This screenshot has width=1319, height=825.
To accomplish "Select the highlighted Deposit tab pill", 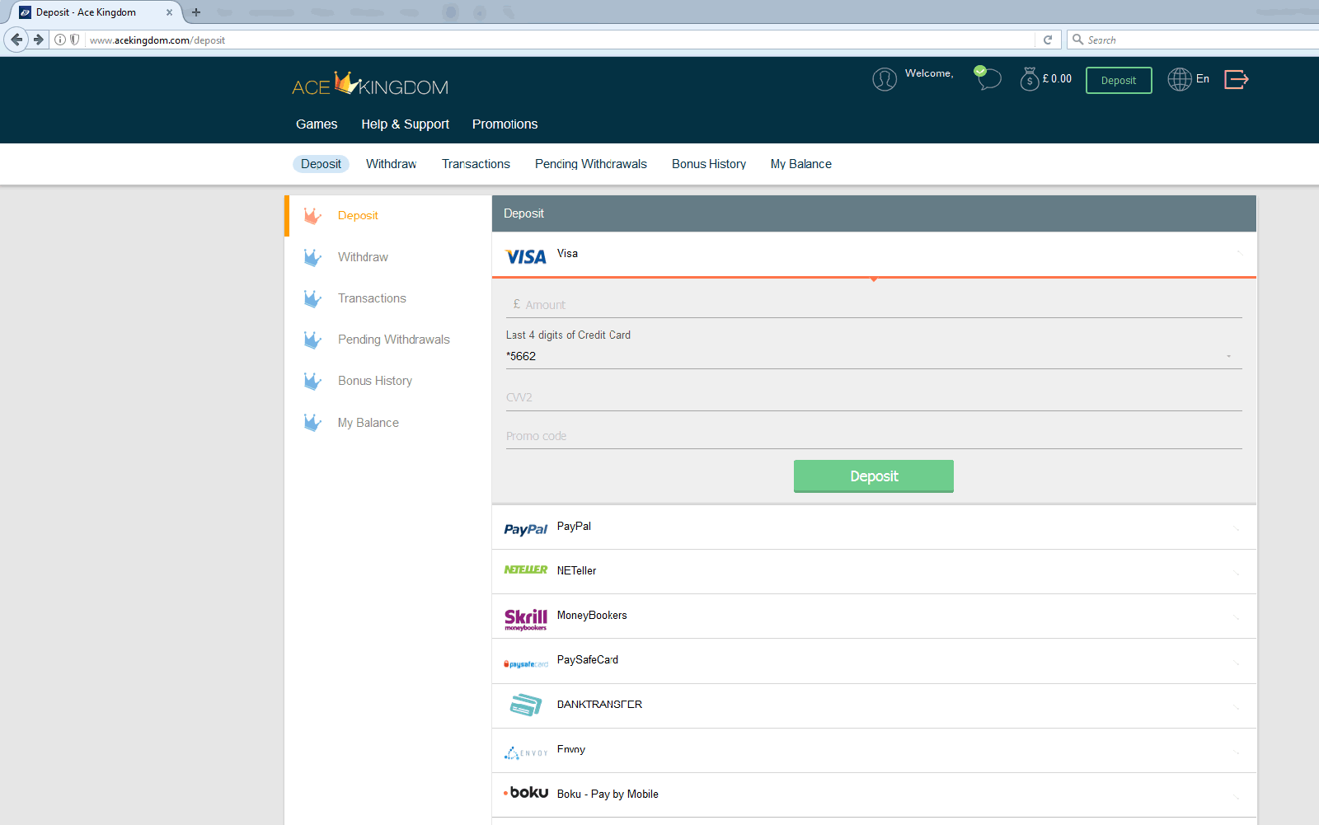I will click(321, 164).
